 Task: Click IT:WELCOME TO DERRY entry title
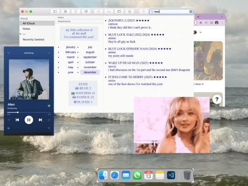click(x=130, y=77)
